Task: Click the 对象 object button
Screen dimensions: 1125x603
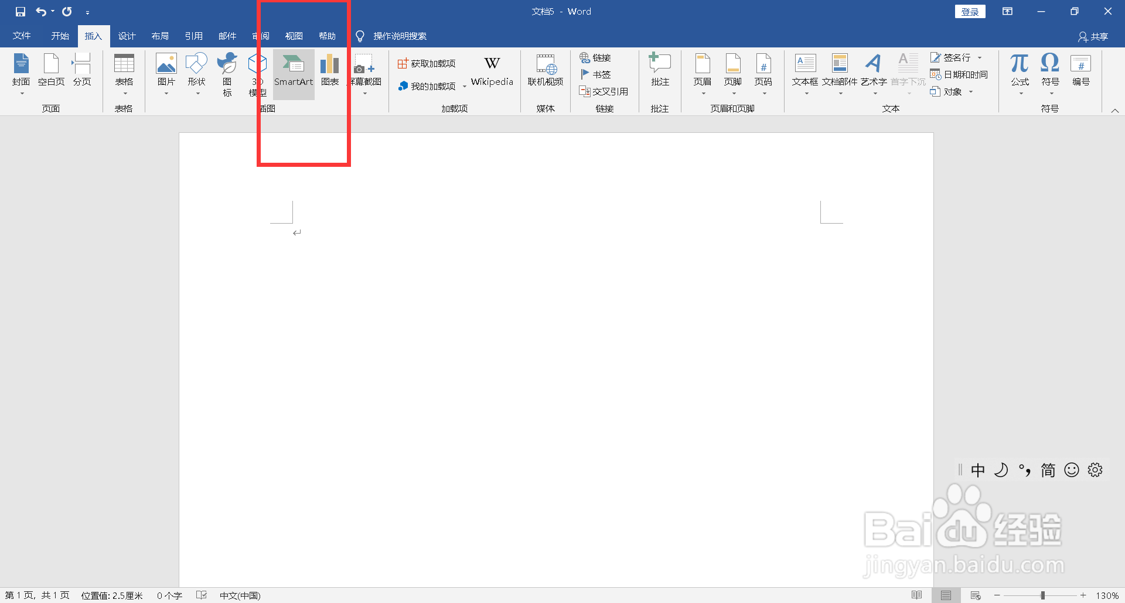Action: [946, 91]
